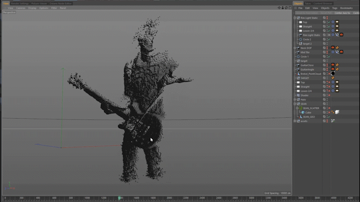This screenshot has width=360, height=202.
Task: Switch to the Takes tab
Action: (x=307, y=3)
